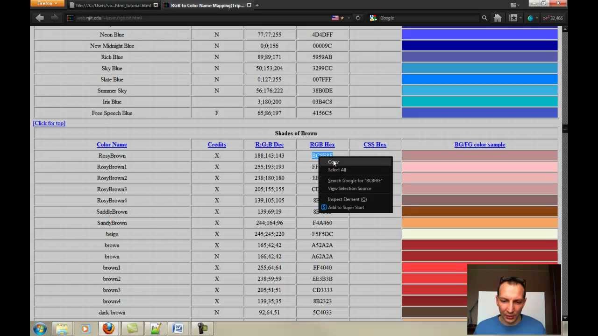Click the R;G;B Dec header link
This screenshot has width=598, height=336.
tap(270, 145)
